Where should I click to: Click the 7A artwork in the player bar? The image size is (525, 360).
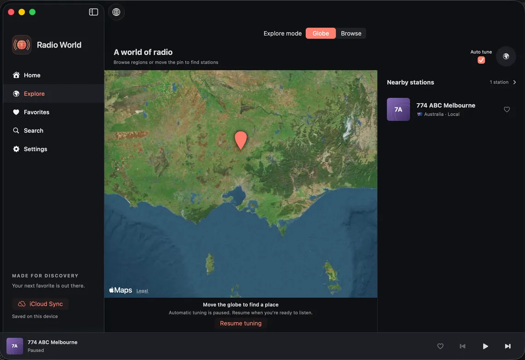(15, 346)
